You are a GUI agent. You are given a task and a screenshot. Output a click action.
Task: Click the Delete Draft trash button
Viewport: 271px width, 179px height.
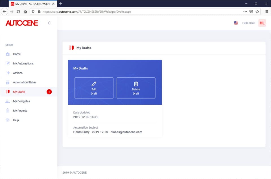point(136,88)
